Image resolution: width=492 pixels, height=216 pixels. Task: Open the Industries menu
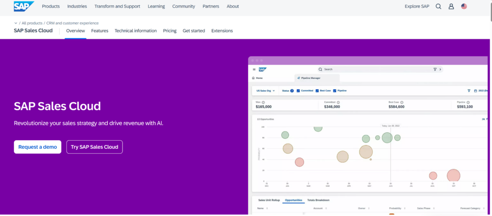tap(77, 6)
